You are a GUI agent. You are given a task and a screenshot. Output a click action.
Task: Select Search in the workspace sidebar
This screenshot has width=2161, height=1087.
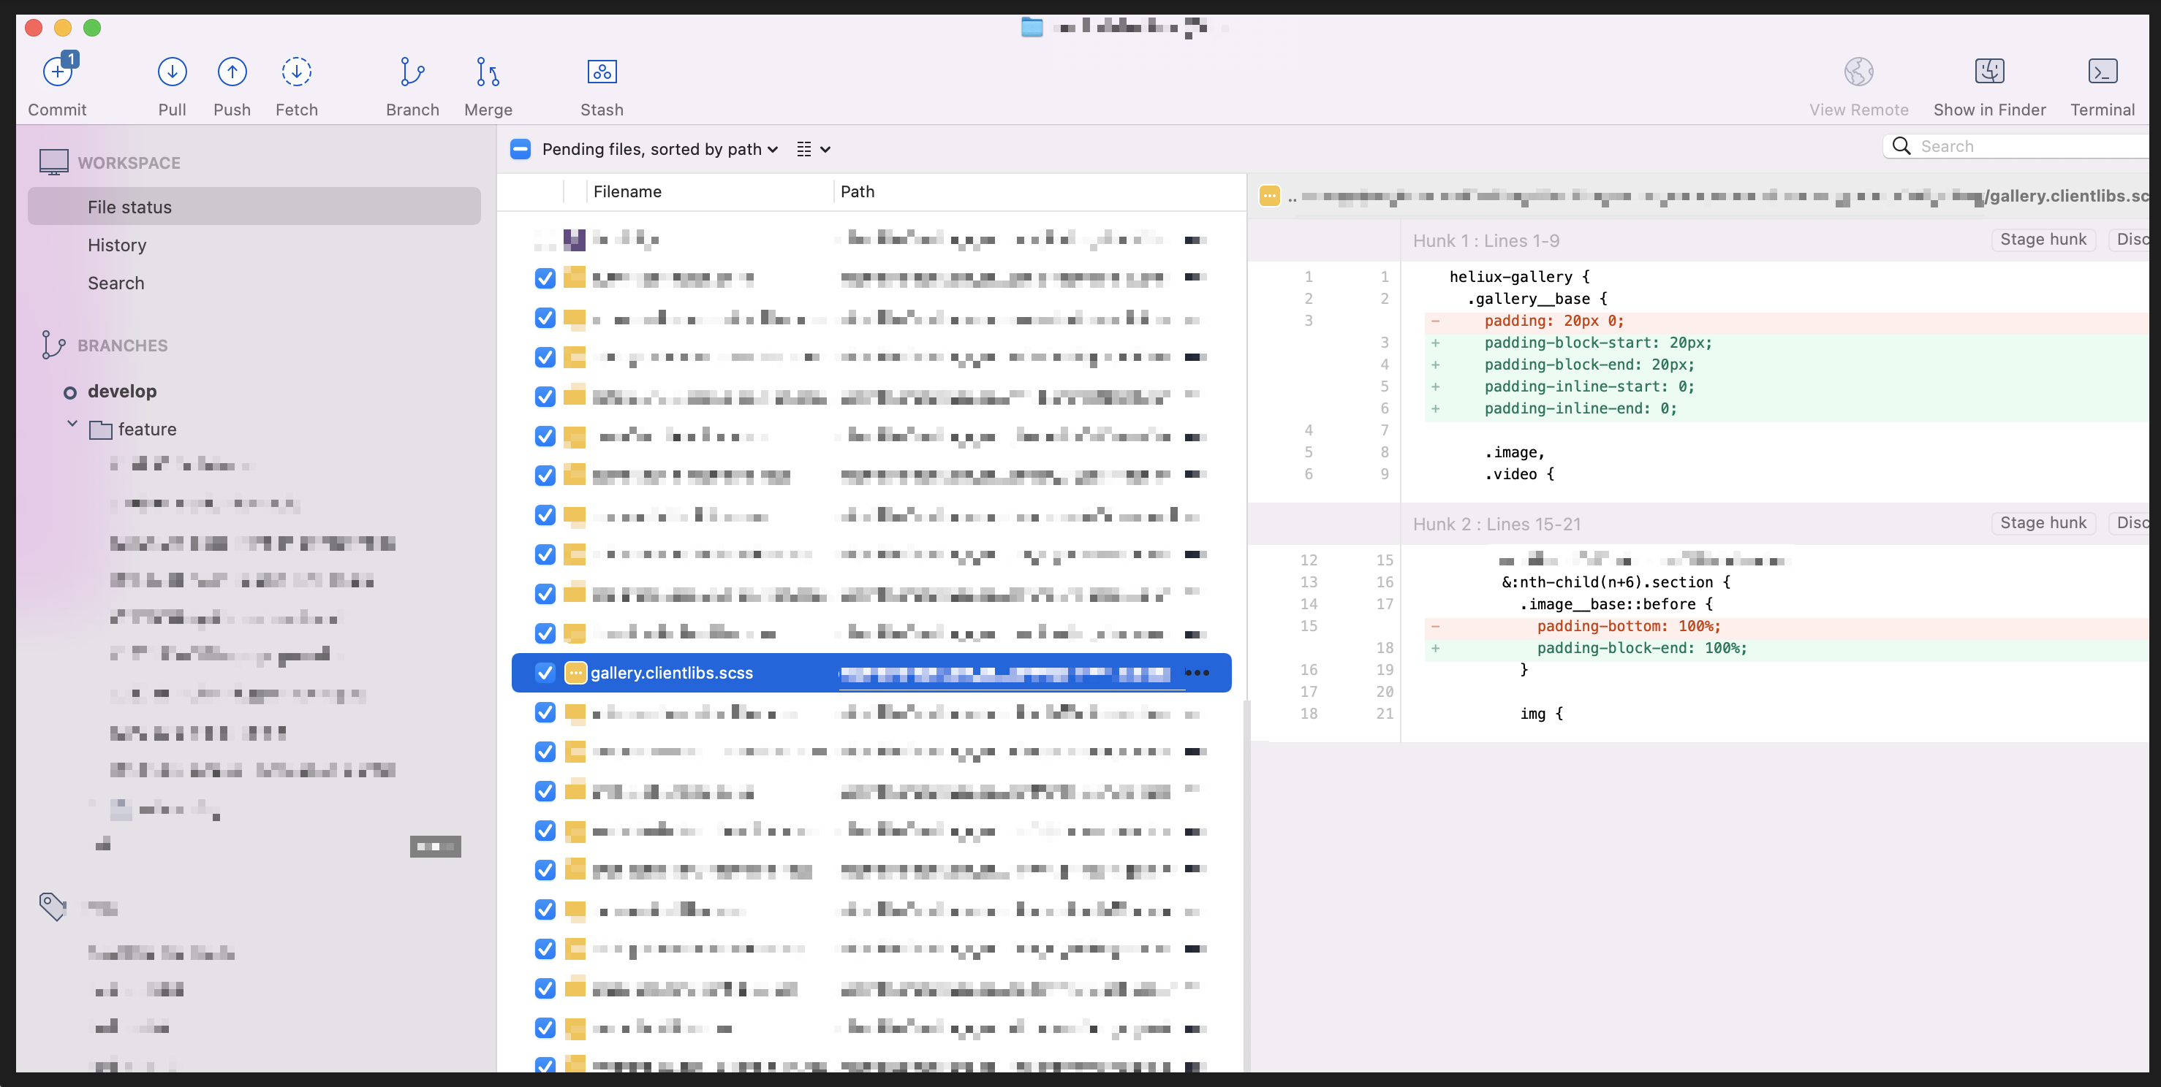[x=116, y=283]
